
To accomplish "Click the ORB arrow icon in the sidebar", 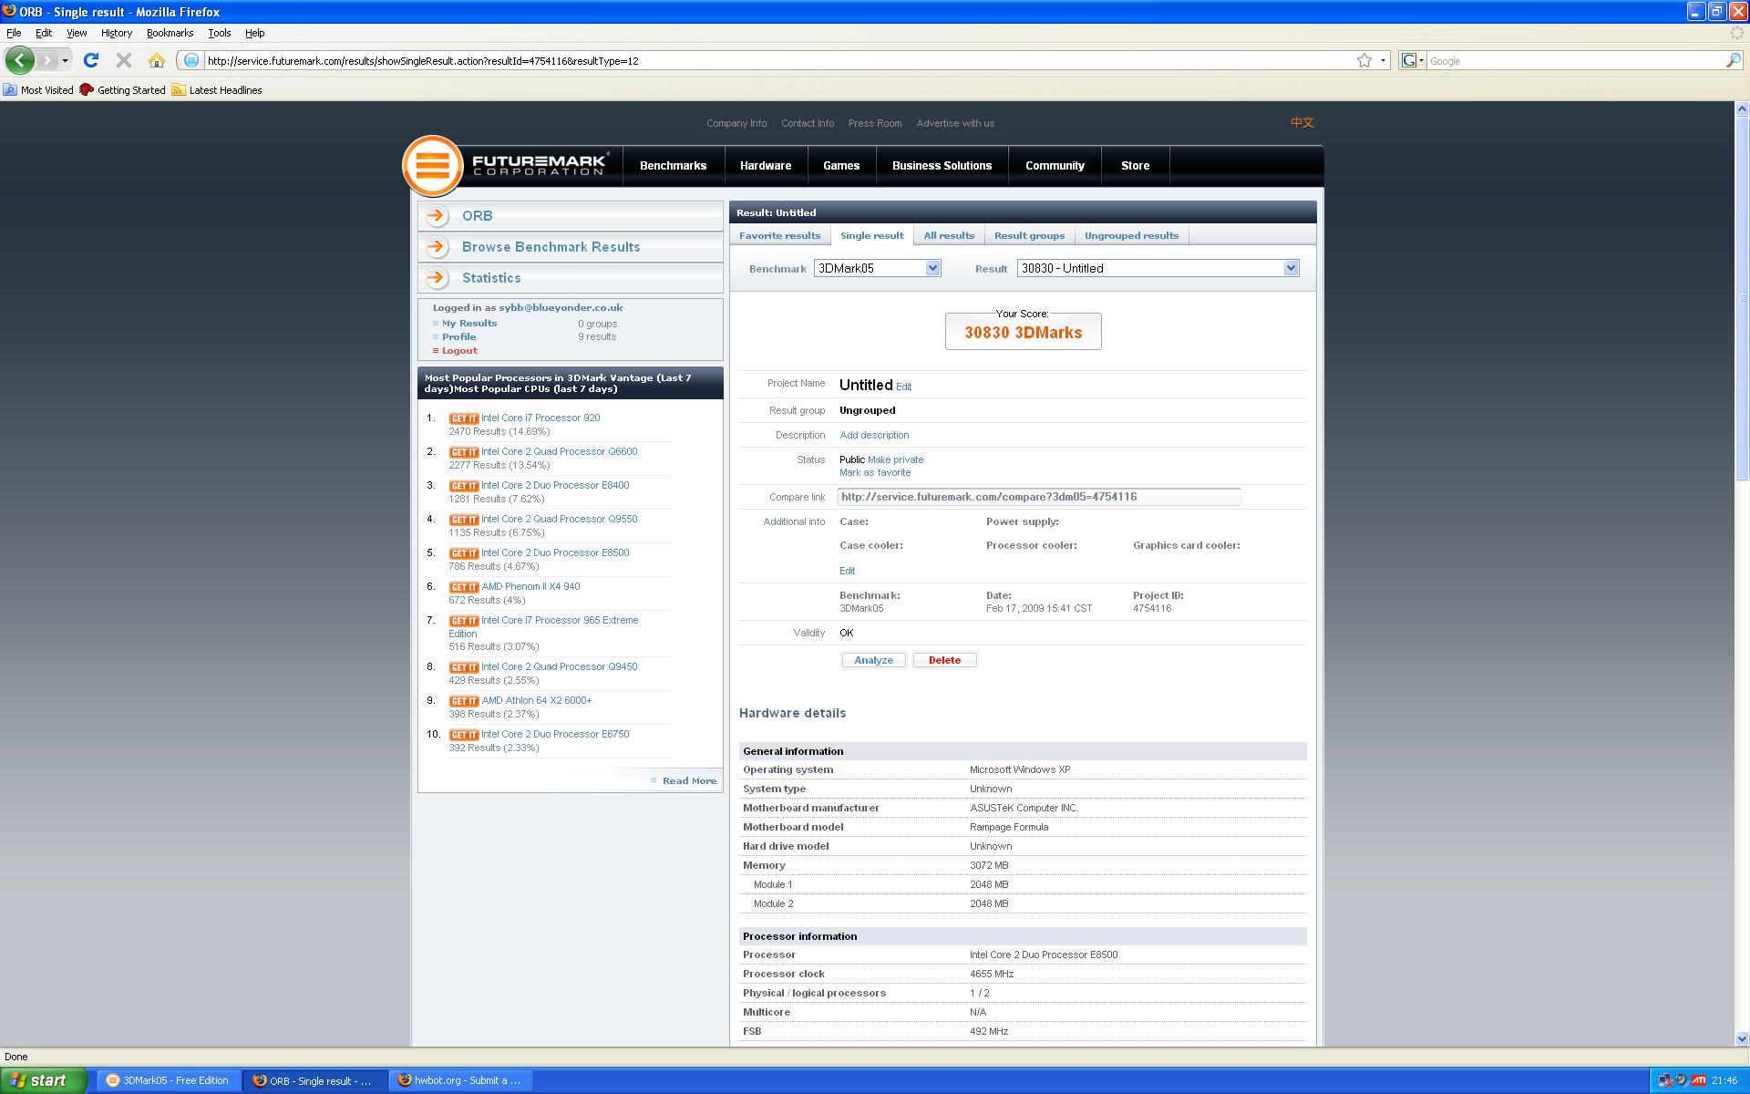I will (x=437, y=216).
